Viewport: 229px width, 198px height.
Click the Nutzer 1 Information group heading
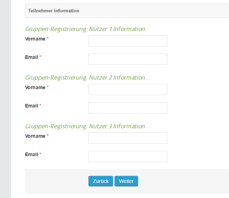85,29
